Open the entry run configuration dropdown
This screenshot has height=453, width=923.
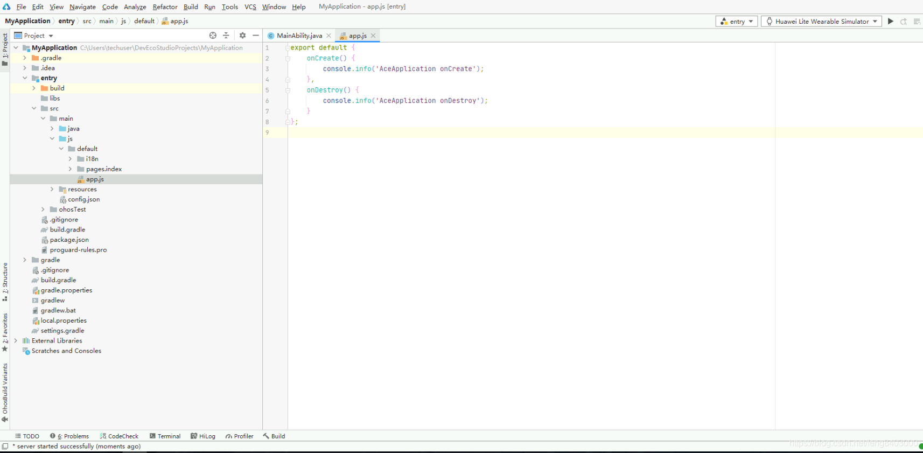click(737, 21)
